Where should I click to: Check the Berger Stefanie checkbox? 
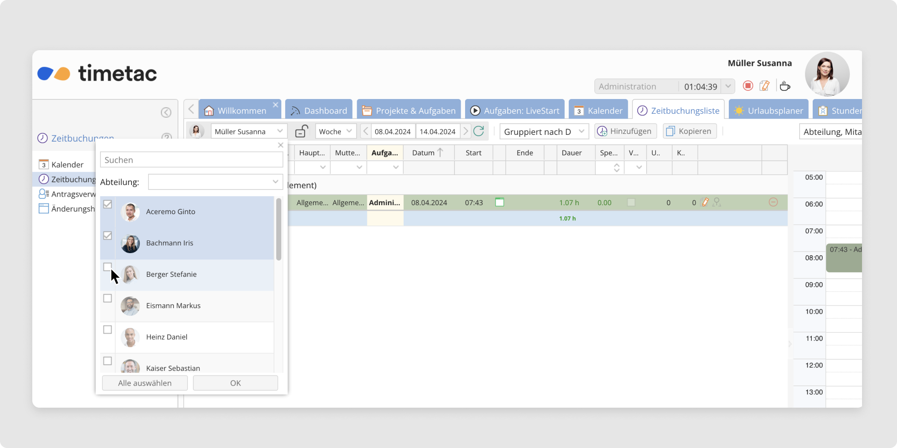[108, 267]
